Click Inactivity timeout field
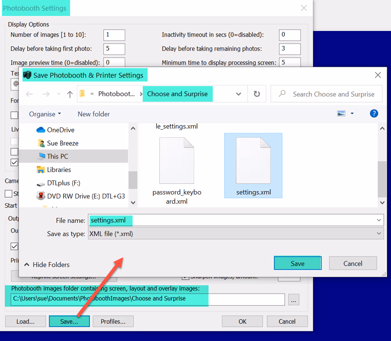This screenshot has height=341, width=391. pos(290,35)
